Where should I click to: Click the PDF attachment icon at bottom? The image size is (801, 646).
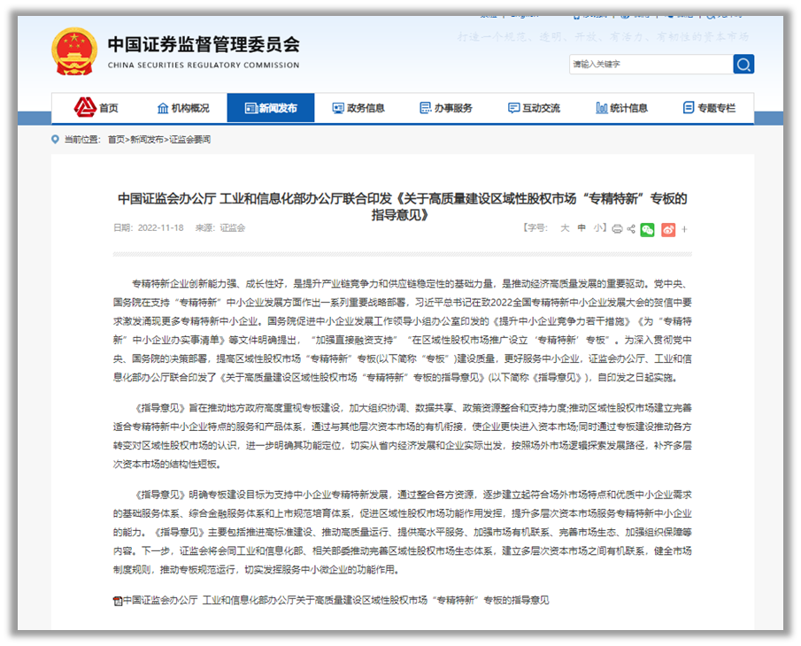coord(118,601)
